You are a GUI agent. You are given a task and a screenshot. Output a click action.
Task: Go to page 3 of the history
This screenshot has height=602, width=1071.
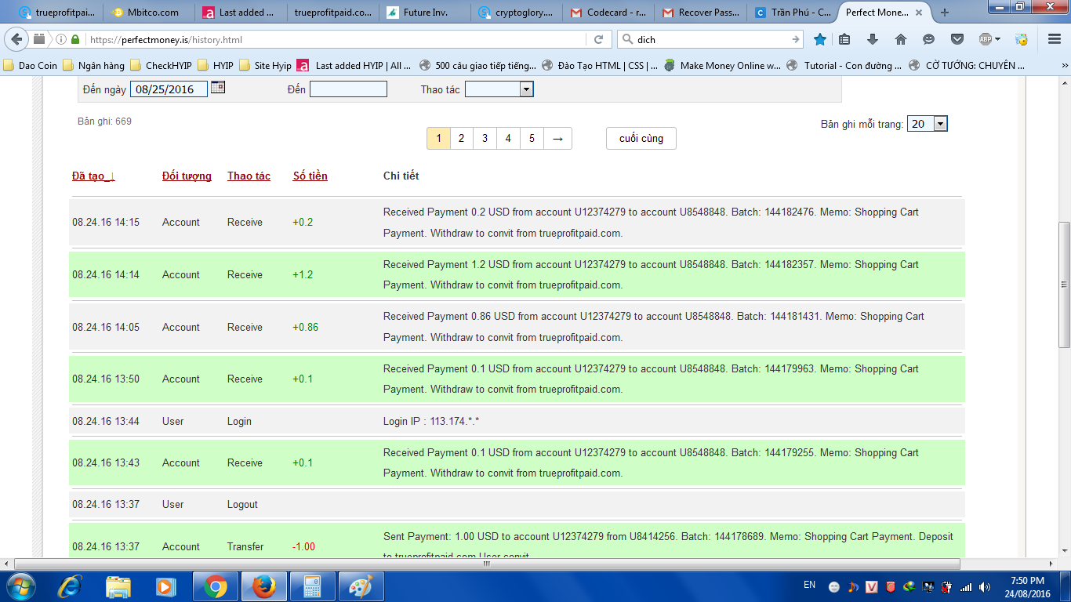point(485,139)
